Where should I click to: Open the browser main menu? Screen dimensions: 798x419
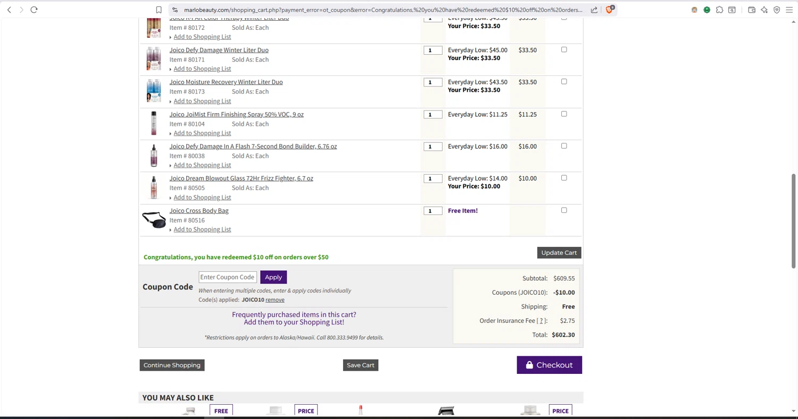(789, 10)
